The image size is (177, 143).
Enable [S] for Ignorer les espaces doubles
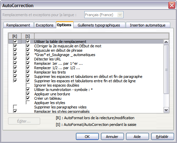point(28,85)
